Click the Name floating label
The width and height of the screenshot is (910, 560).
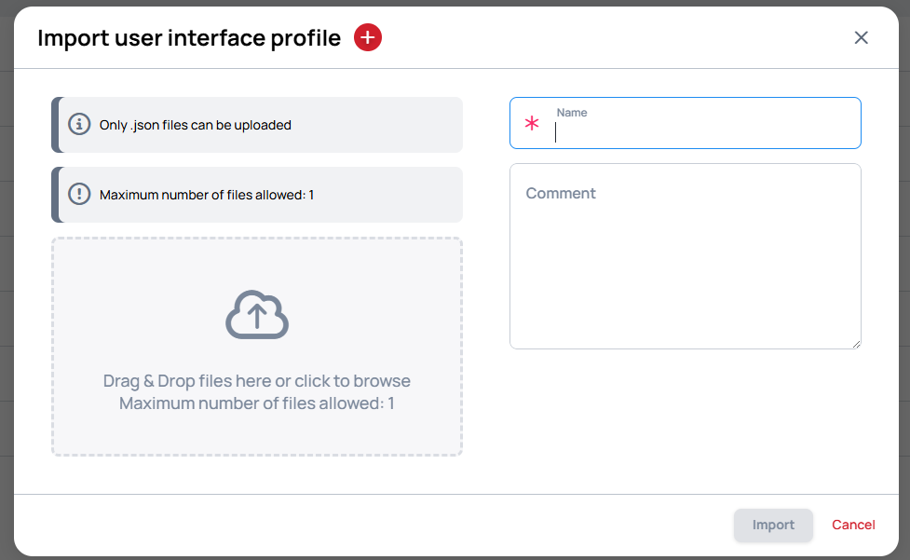[x=571, y=112]
